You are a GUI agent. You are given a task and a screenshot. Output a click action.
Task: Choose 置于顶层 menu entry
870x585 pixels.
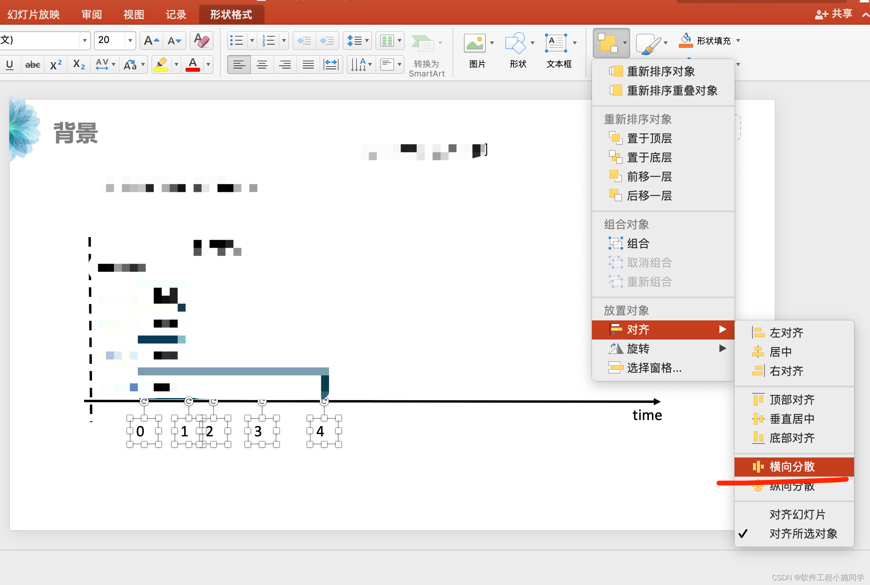[x=649, y=138]
